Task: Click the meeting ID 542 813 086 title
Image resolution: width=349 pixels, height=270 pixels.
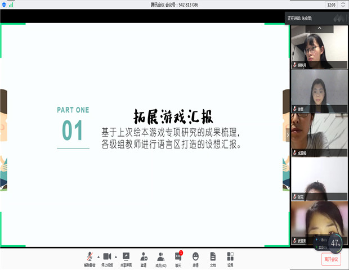Action: (174, 4)
